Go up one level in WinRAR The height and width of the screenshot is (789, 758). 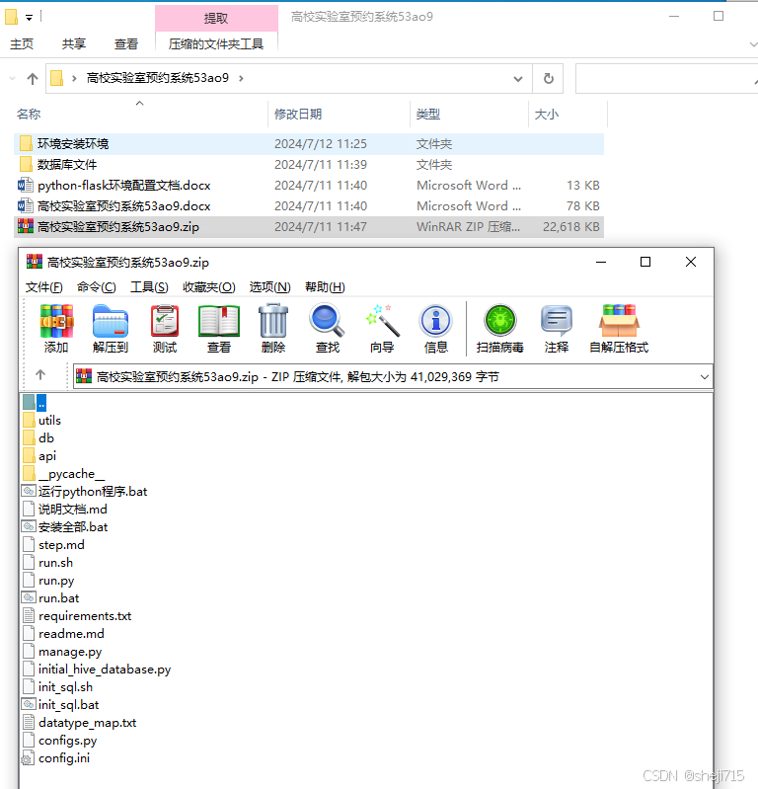(x=40, y=375)
